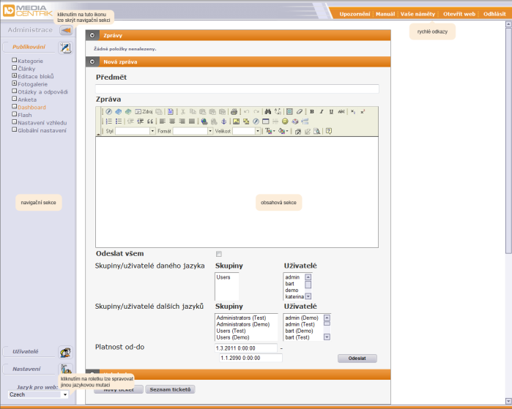Toggle Underline formatting
Screen dimensions: 512x409
click(x=331, y=112)
